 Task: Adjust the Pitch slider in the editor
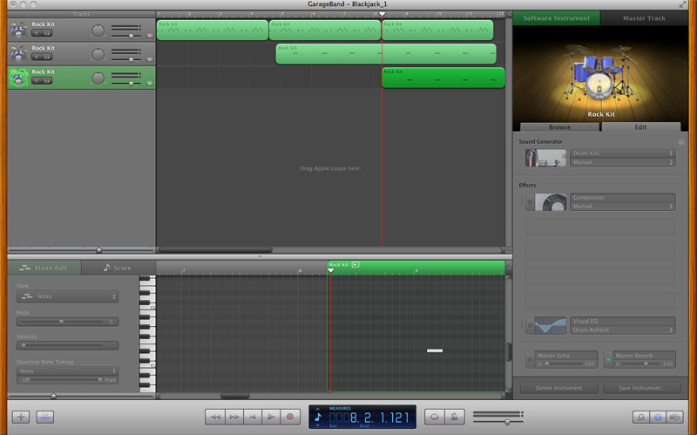(x=61, y=322)
